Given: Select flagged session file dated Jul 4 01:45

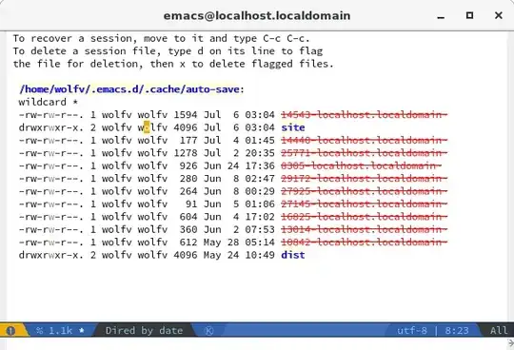Looking at the screenshot, I should (x=365, y=140).
